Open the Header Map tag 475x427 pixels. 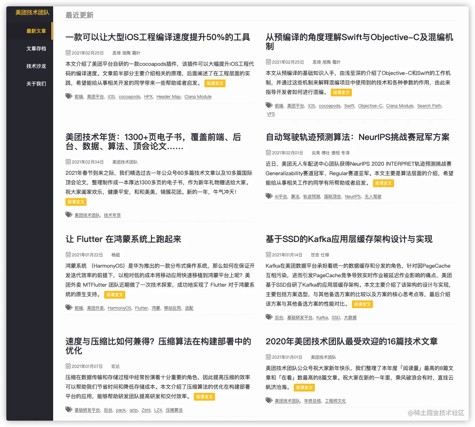click(169, 97)
